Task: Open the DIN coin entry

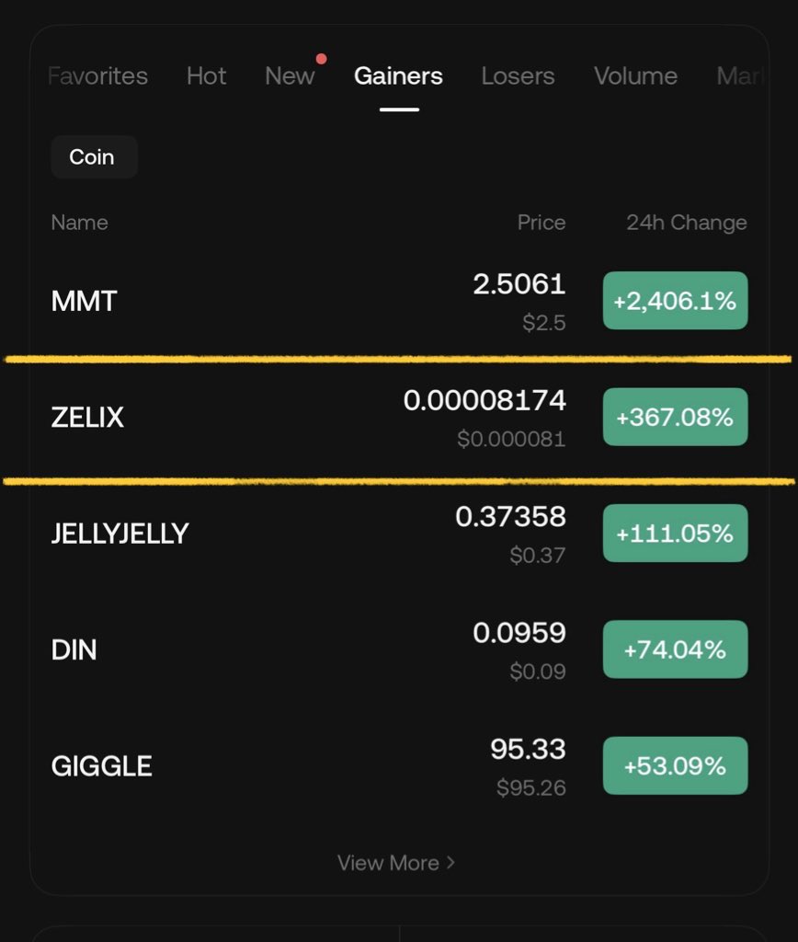Action: pyautogui.click(x=74, y=649)
